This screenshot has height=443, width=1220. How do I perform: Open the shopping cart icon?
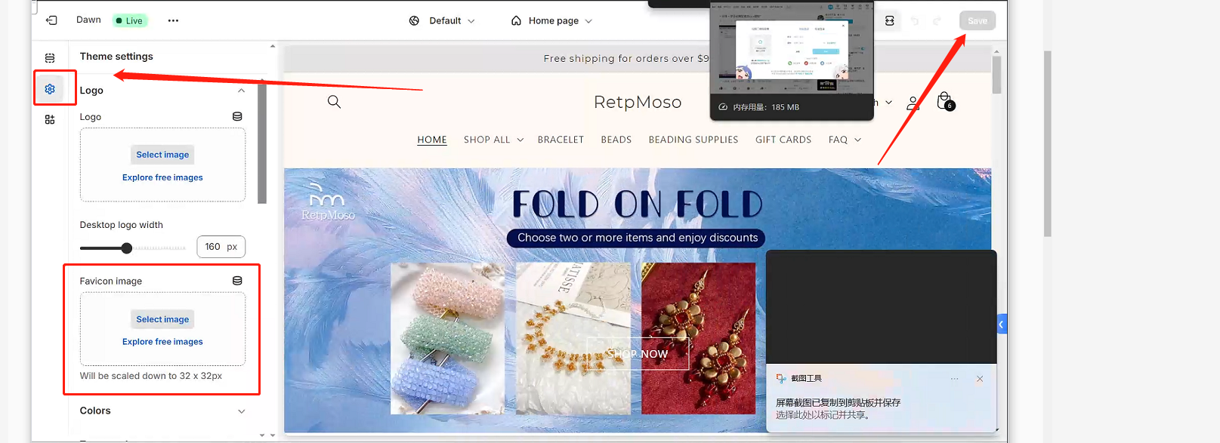click(x=945, y=101)
